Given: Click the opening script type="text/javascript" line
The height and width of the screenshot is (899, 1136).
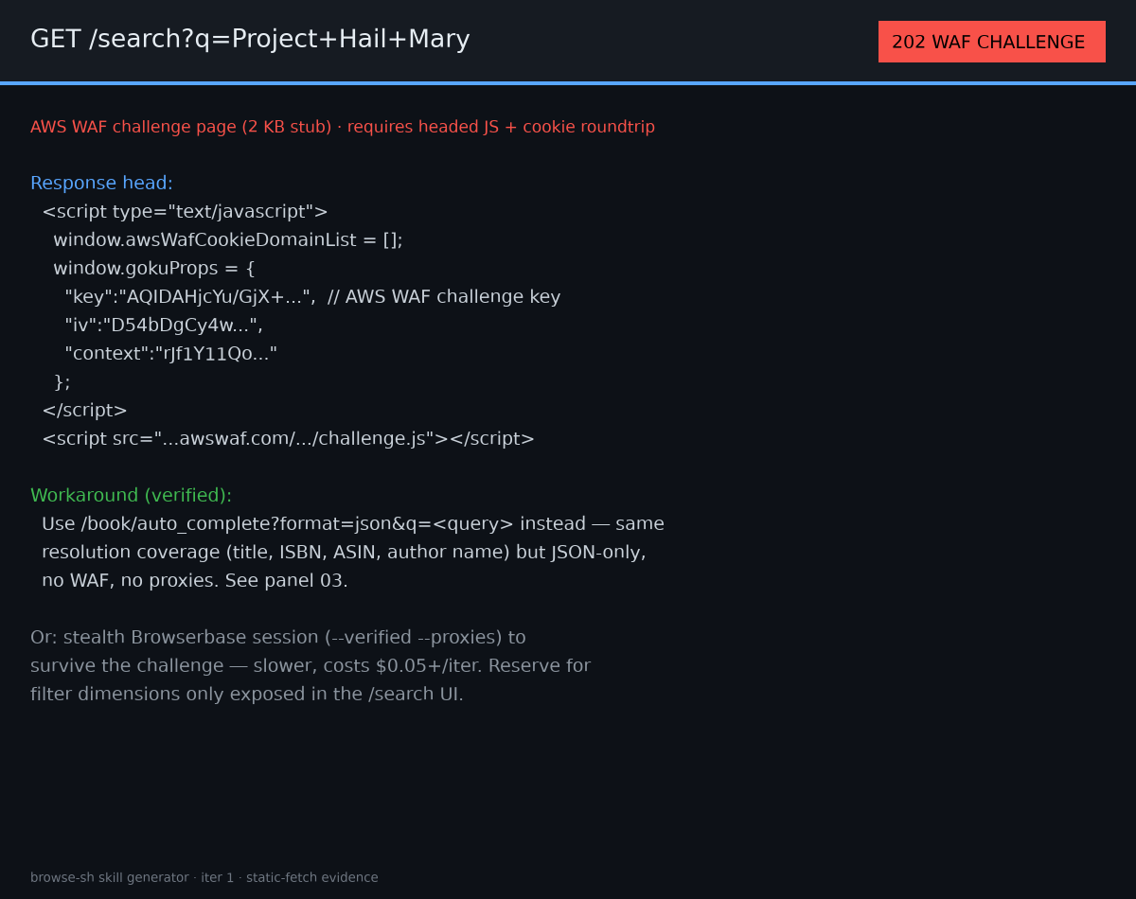Looking at the screenshot, I should 185,211.
